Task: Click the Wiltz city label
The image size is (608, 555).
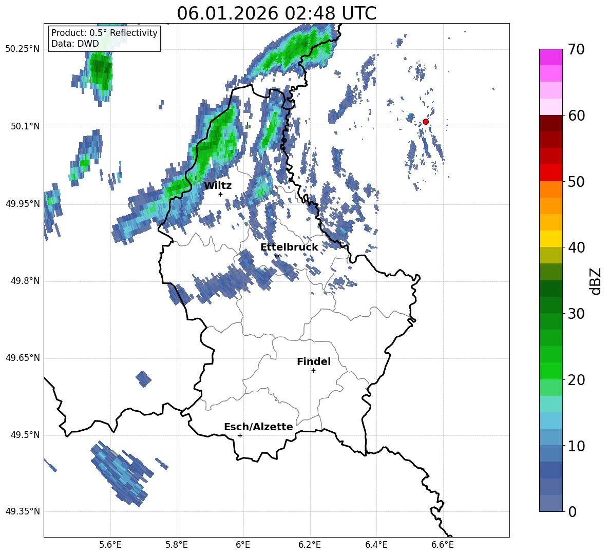Action: click(x=218, y=186)
